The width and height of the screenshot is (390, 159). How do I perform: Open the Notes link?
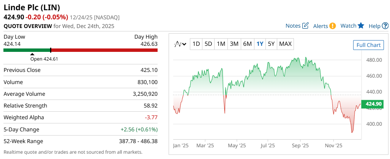293,26
